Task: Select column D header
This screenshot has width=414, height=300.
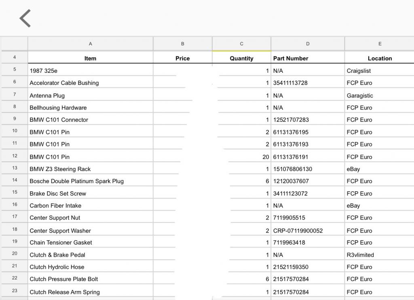Action: [x=308, y=44]
